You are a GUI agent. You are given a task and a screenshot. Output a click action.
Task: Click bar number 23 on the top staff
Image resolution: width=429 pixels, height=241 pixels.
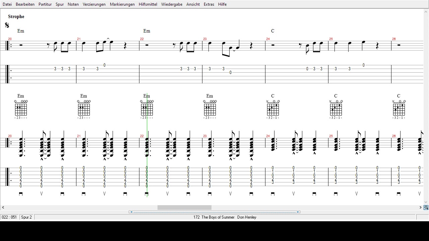click(205, 39)
